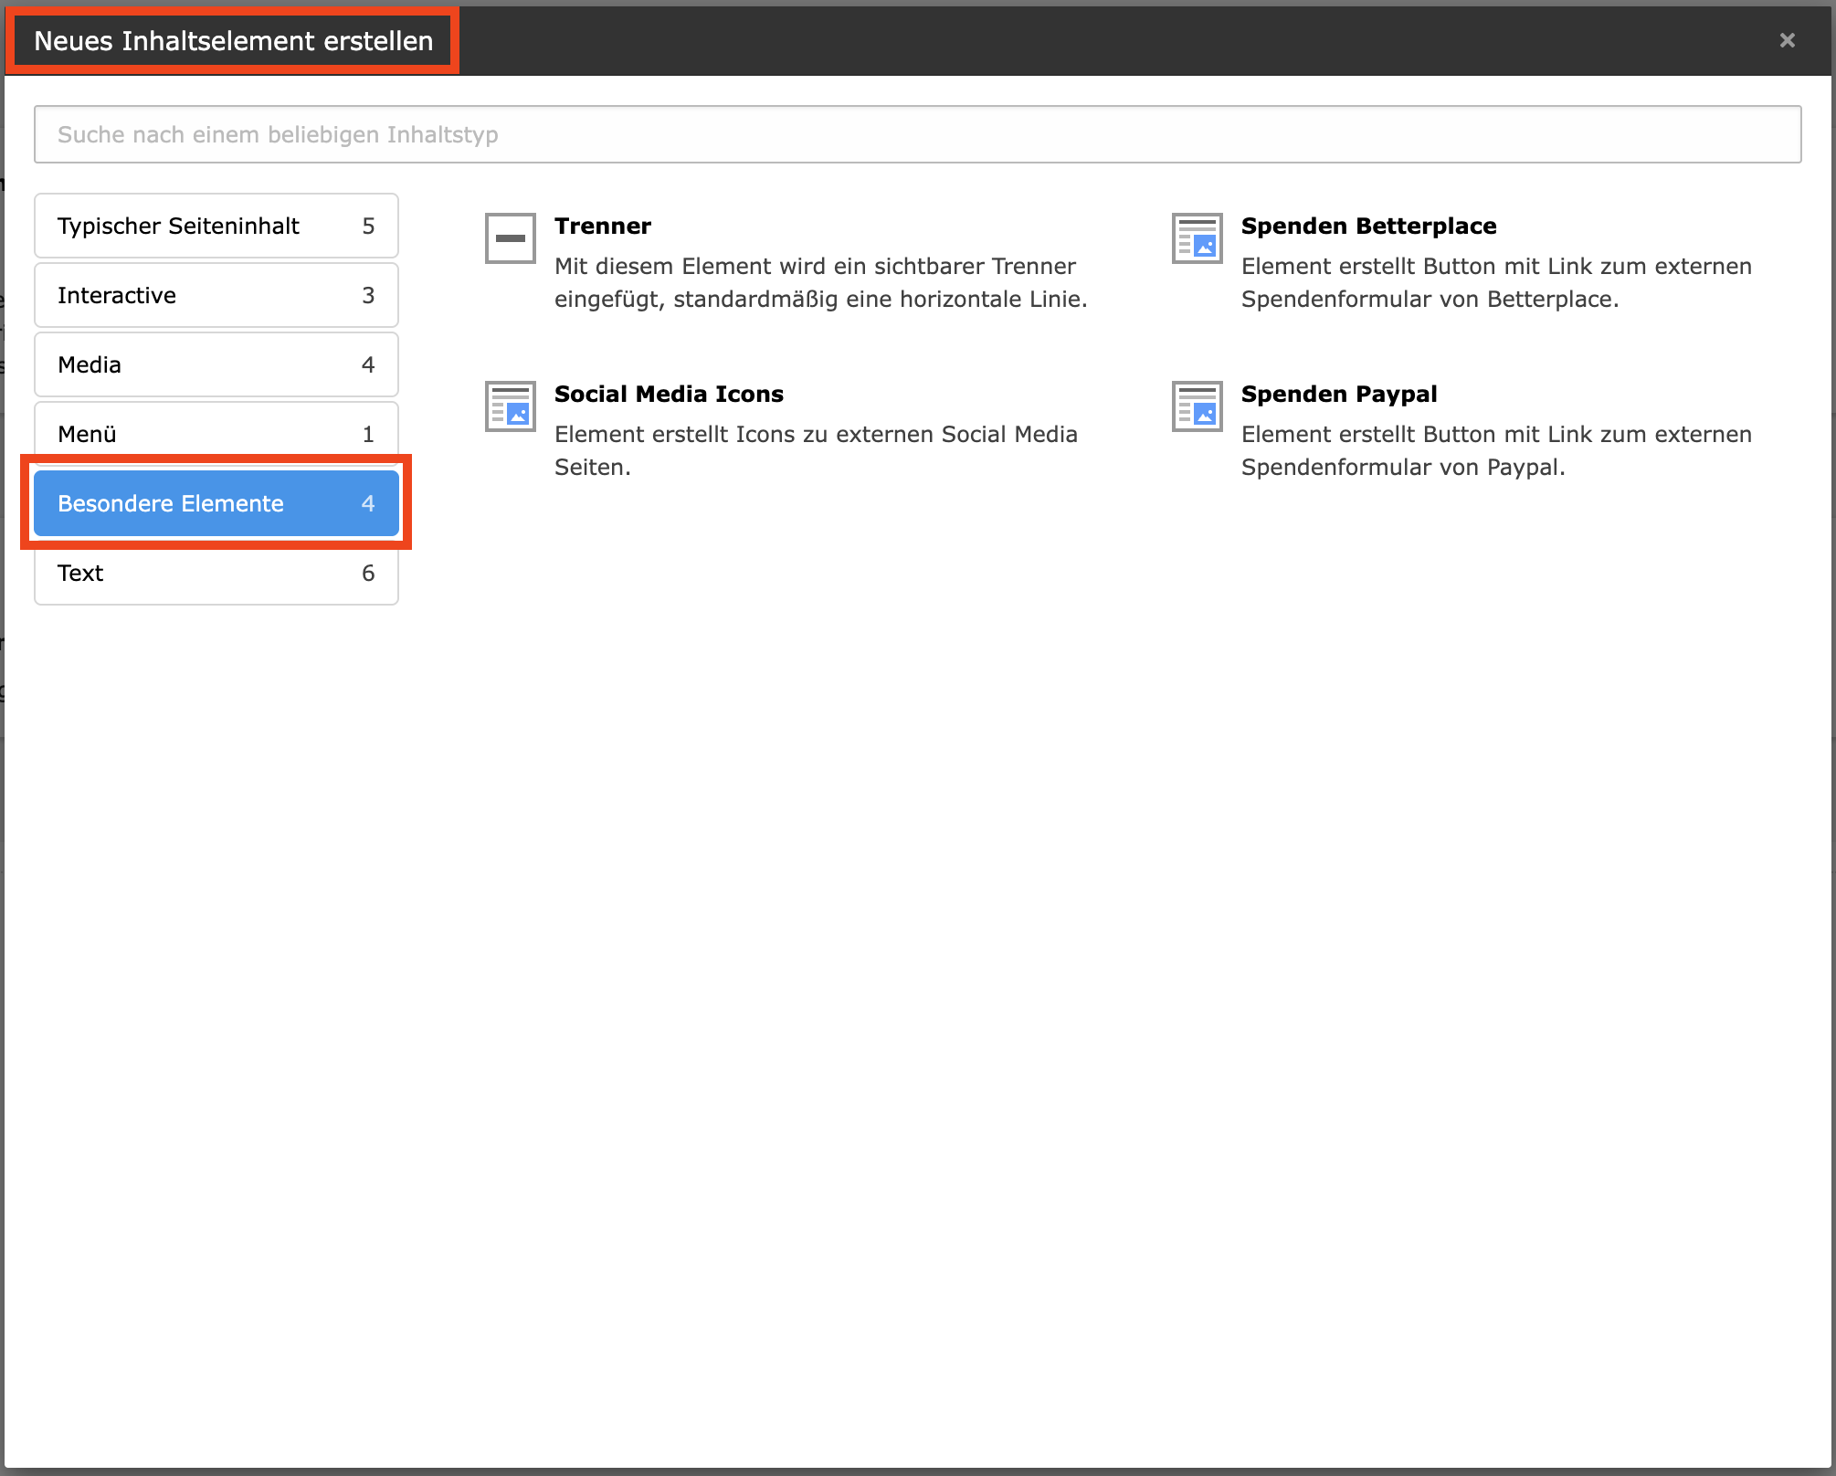This screenshot has width=1836, height=1476.
Task: Select the Media category tab
Action: [216, 364]
